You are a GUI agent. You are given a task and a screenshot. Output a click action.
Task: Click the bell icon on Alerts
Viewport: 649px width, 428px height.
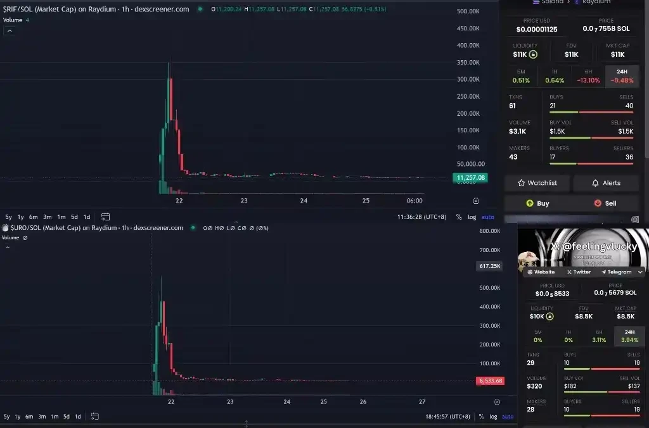click(595, 183)
